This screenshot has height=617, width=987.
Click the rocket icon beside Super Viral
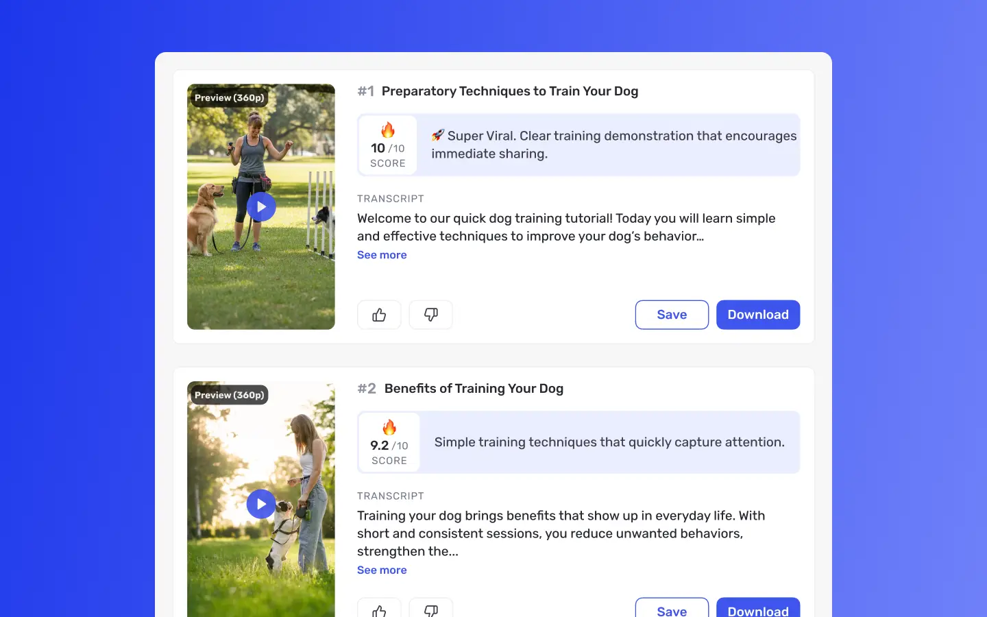(438, 135)
